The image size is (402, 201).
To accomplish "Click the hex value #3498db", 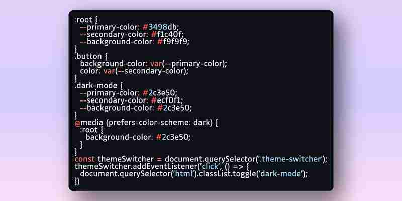I will pos(160,27).
